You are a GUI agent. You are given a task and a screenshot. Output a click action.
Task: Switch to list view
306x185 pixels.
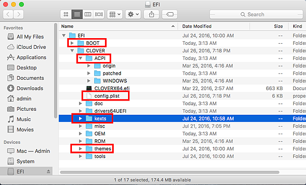pos(77,14)
